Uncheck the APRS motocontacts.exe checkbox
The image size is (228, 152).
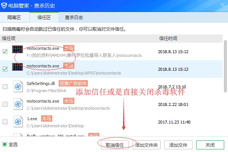click(x=5, y=69)
